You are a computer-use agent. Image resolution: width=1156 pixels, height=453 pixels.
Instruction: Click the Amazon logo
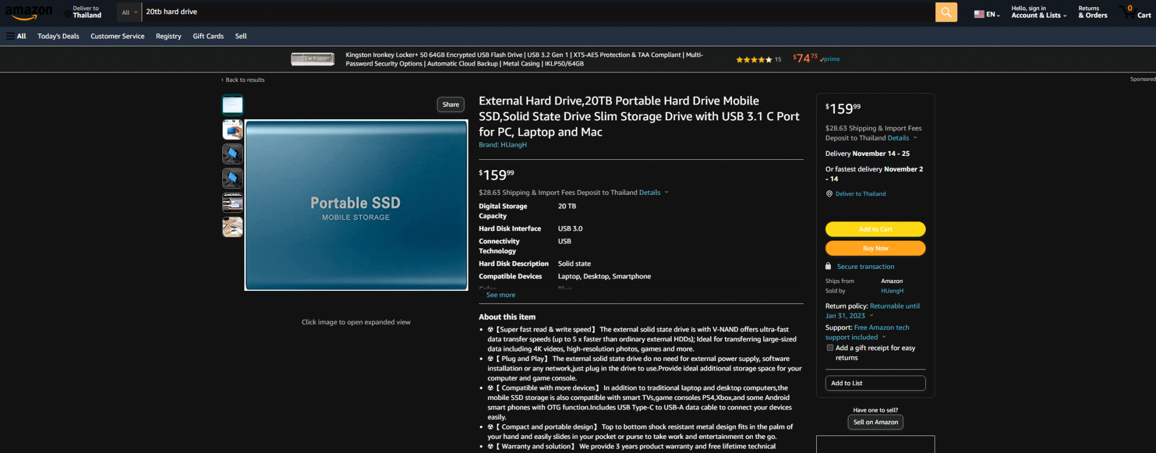(29, 12)
